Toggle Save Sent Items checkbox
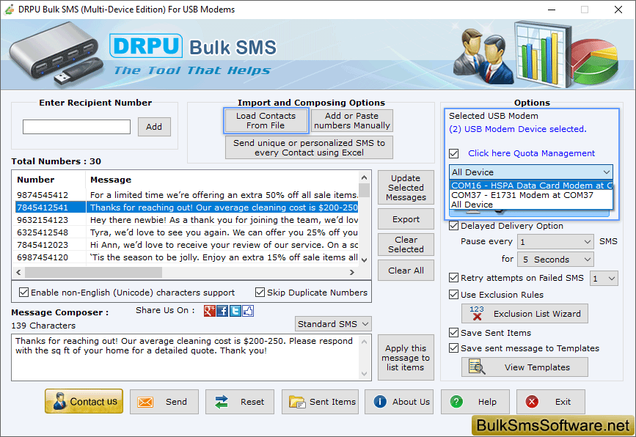Screen dimensions: 636x437 454,333
